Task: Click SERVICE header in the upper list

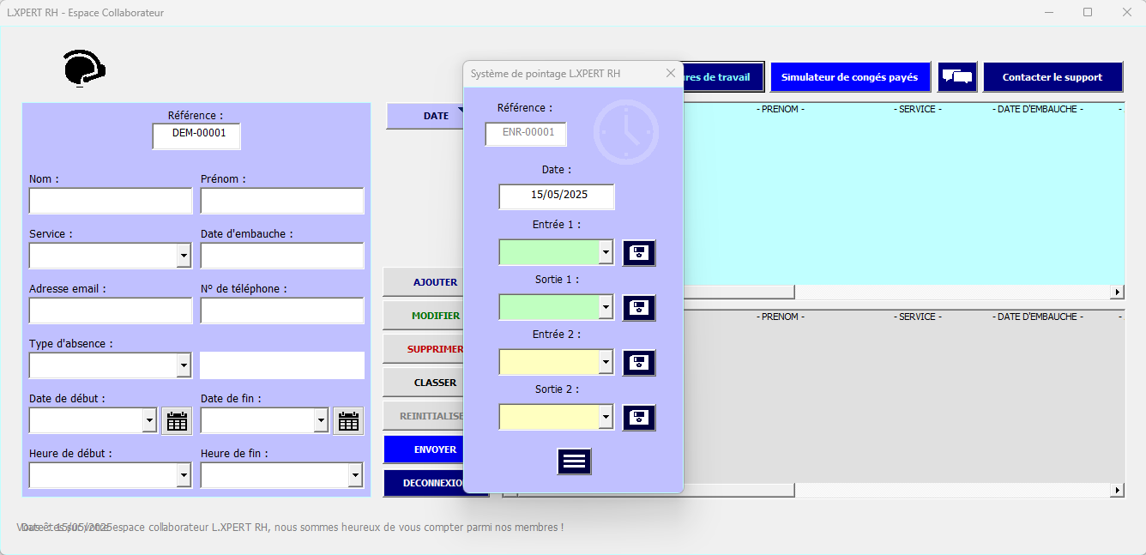Action: point(917,110)
